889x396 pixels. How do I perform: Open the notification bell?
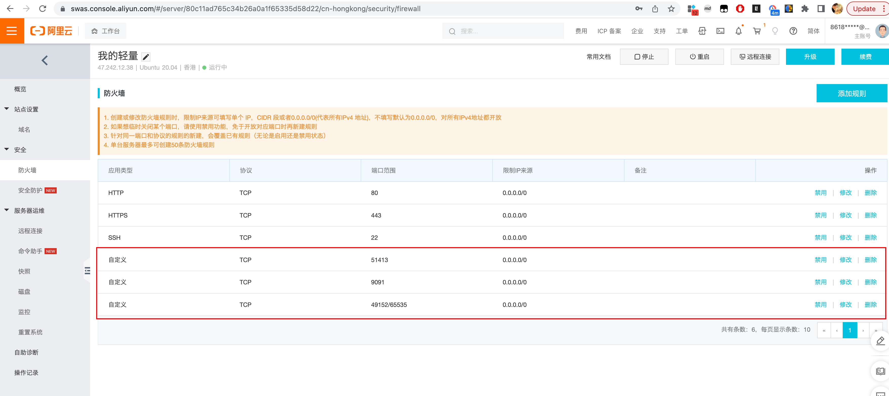(x=738, y=31)
